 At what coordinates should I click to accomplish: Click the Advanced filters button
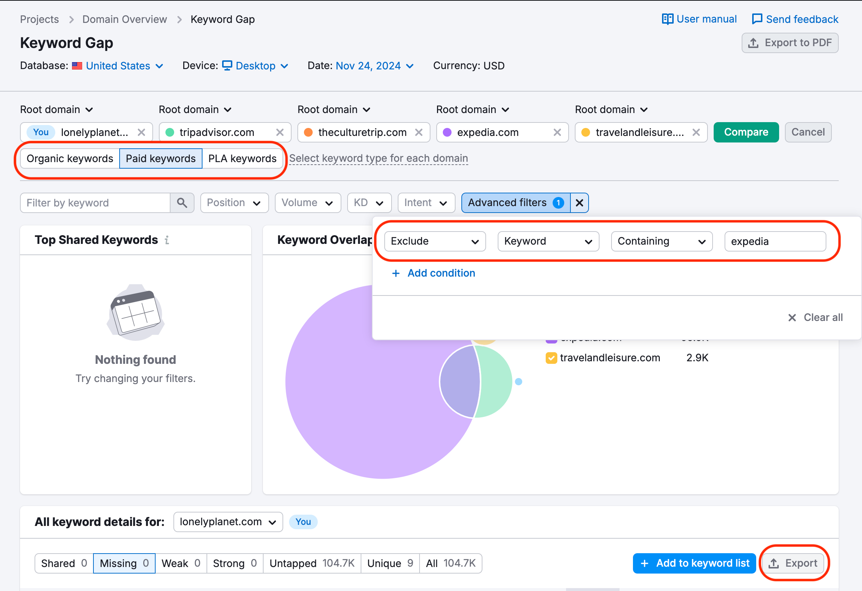point(516,203)
